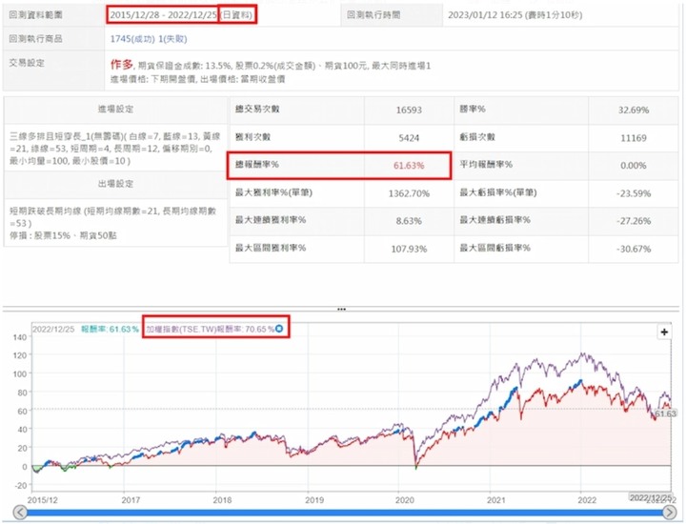Click the 2022/12/25 date tag at chart end
The width and height of the screenshot is (686, 524).
coord(651,497)
